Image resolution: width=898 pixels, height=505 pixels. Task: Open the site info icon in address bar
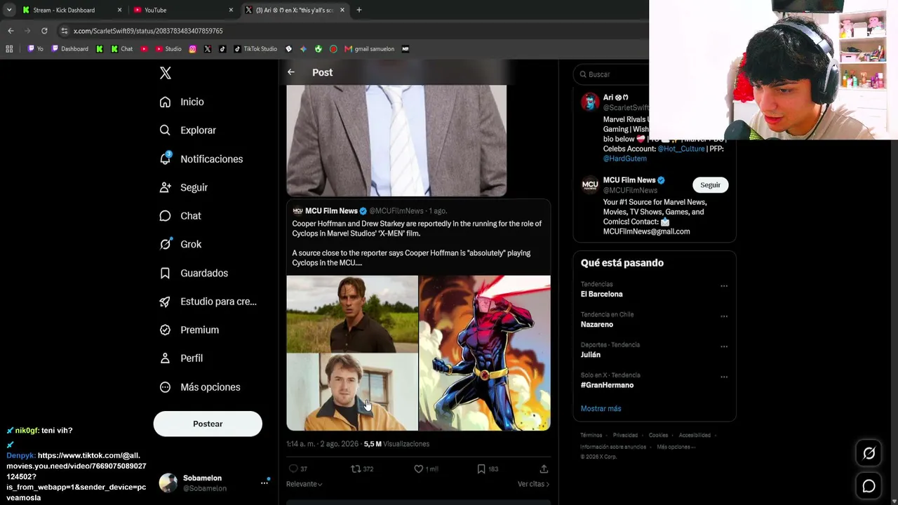pyautogui.click(x=65, y=31)
